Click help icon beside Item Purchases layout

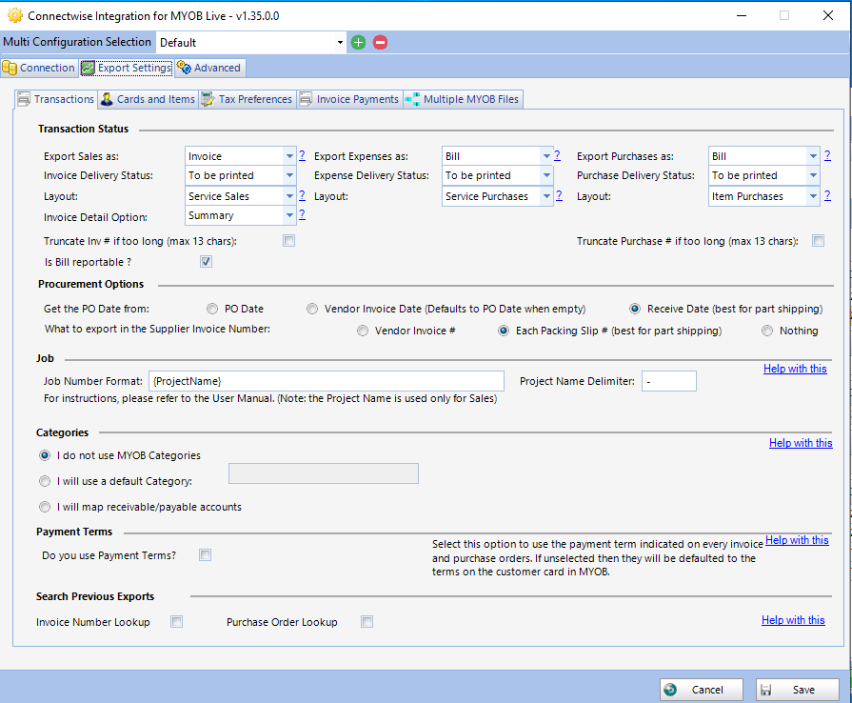coord(827,195)
